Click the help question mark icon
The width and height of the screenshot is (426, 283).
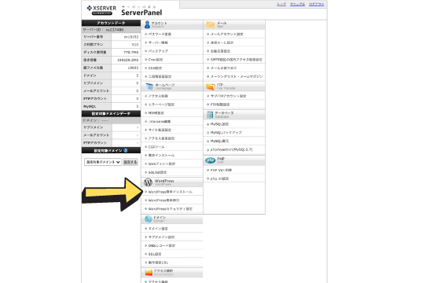click(126, 150)
